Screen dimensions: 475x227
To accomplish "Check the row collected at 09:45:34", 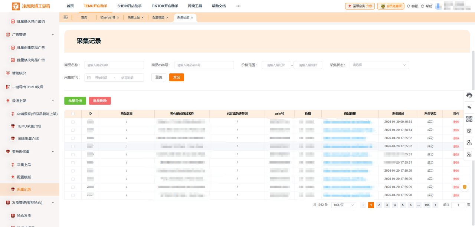I will coord(73,122).
